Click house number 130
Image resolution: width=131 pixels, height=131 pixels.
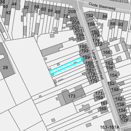click(x=123, y=116)
